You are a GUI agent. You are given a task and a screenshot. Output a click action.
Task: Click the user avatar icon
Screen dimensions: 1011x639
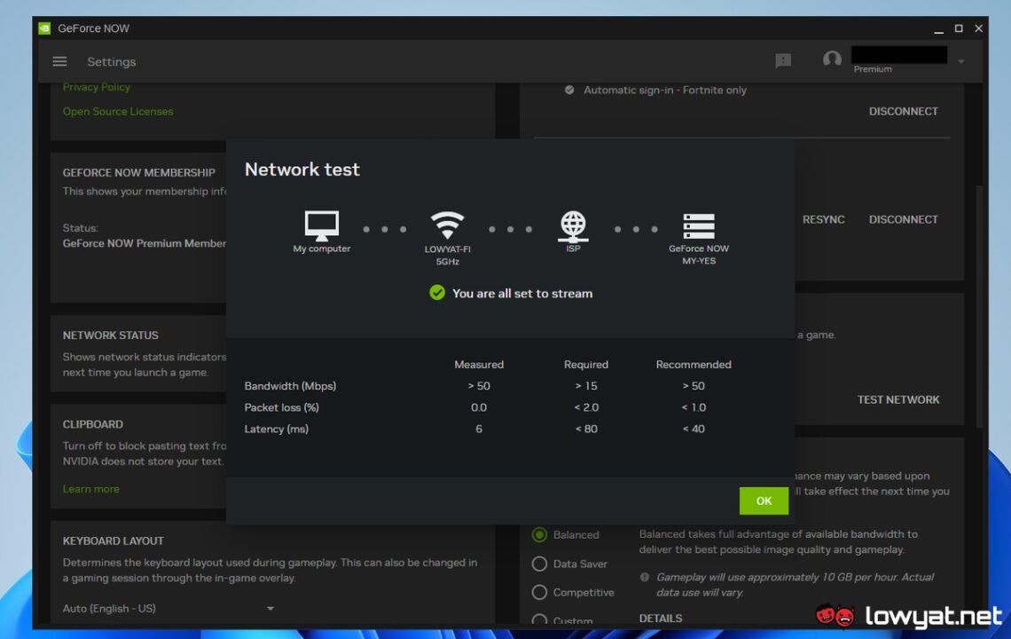click(832, 59)
